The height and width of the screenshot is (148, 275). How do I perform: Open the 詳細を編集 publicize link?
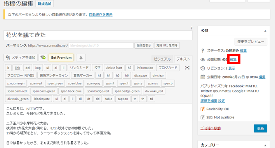pos(209,101)
